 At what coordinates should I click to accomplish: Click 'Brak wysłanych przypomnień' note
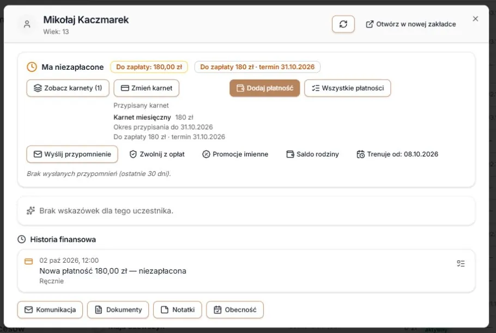click(x=99, y=174)
